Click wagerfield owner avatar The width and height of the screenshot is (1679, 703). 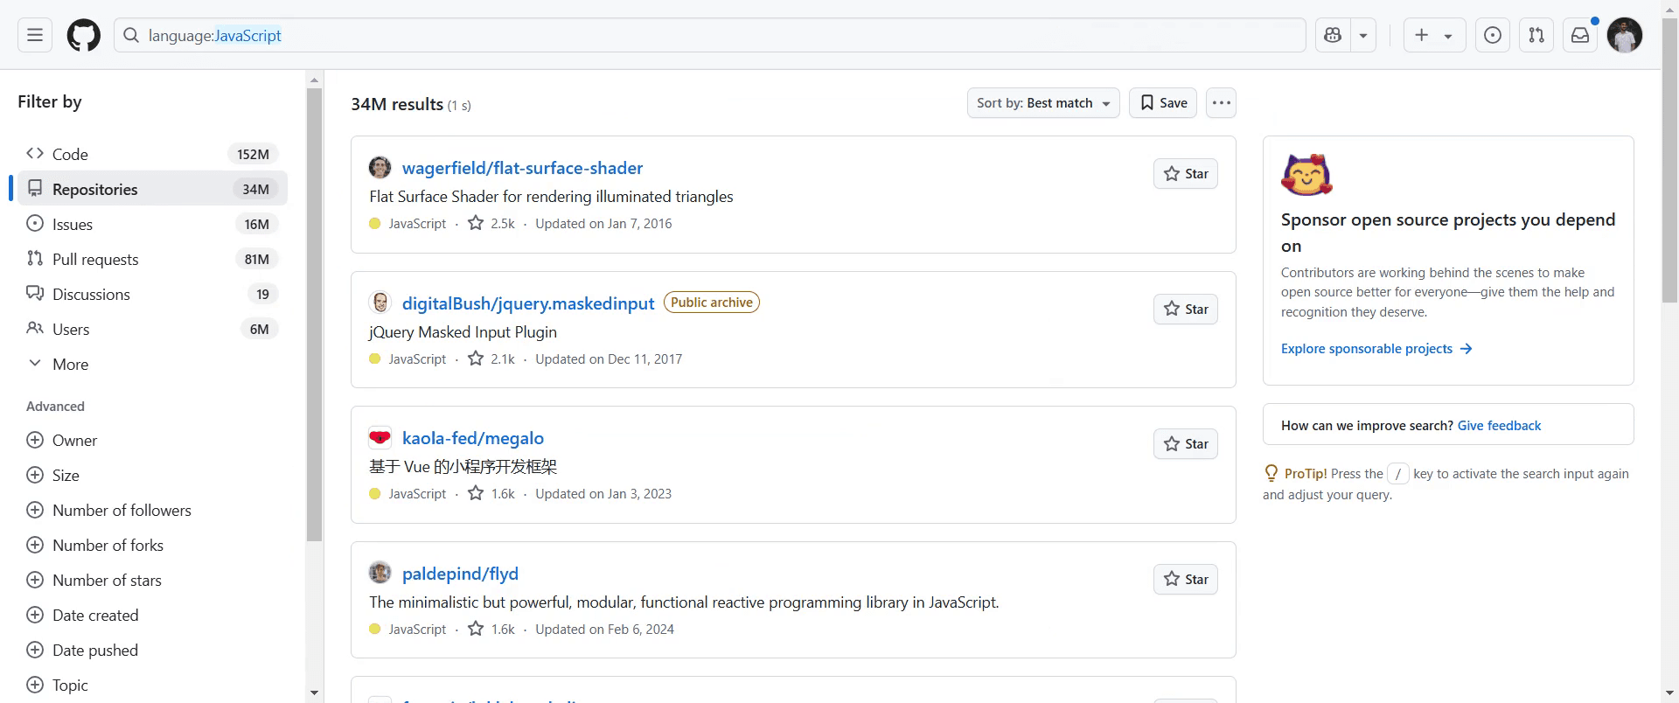380,168
